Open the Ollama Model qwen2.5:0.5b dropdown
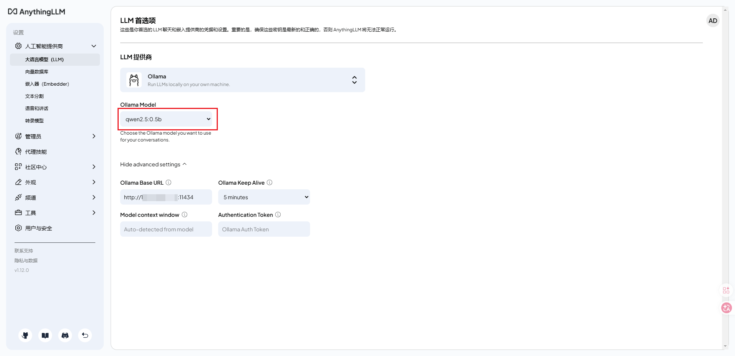This screenshot has width=735, height=356. coord(166,119)
